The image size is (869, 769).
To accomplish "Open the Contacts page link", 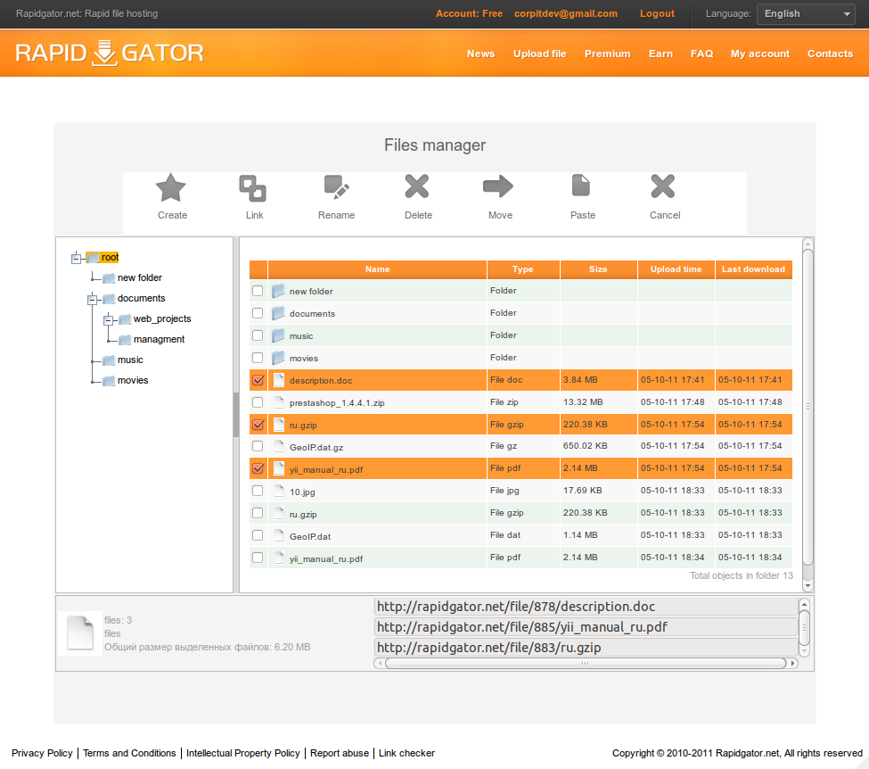I will pyautogui.click(x=830, y=54).
